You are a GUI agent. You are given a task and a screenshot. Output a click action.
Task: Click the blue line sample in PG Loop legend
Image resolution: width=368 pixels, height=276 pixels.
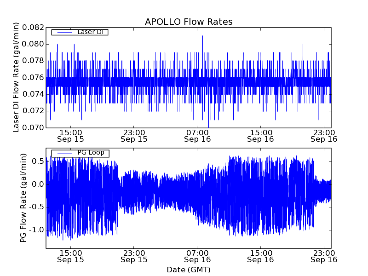(x=64, y=153)
